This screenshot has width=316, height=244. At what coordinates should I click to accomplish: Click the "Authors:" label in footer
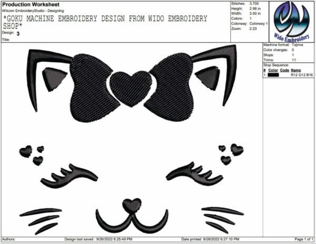tap(8, 239)
